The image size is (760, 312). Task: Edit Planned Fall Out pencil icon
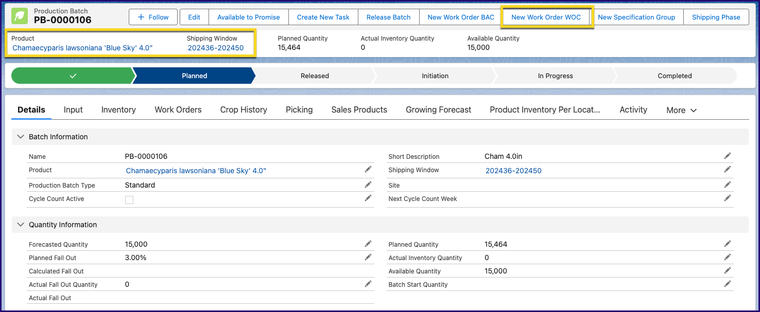[x=368, y=257]
